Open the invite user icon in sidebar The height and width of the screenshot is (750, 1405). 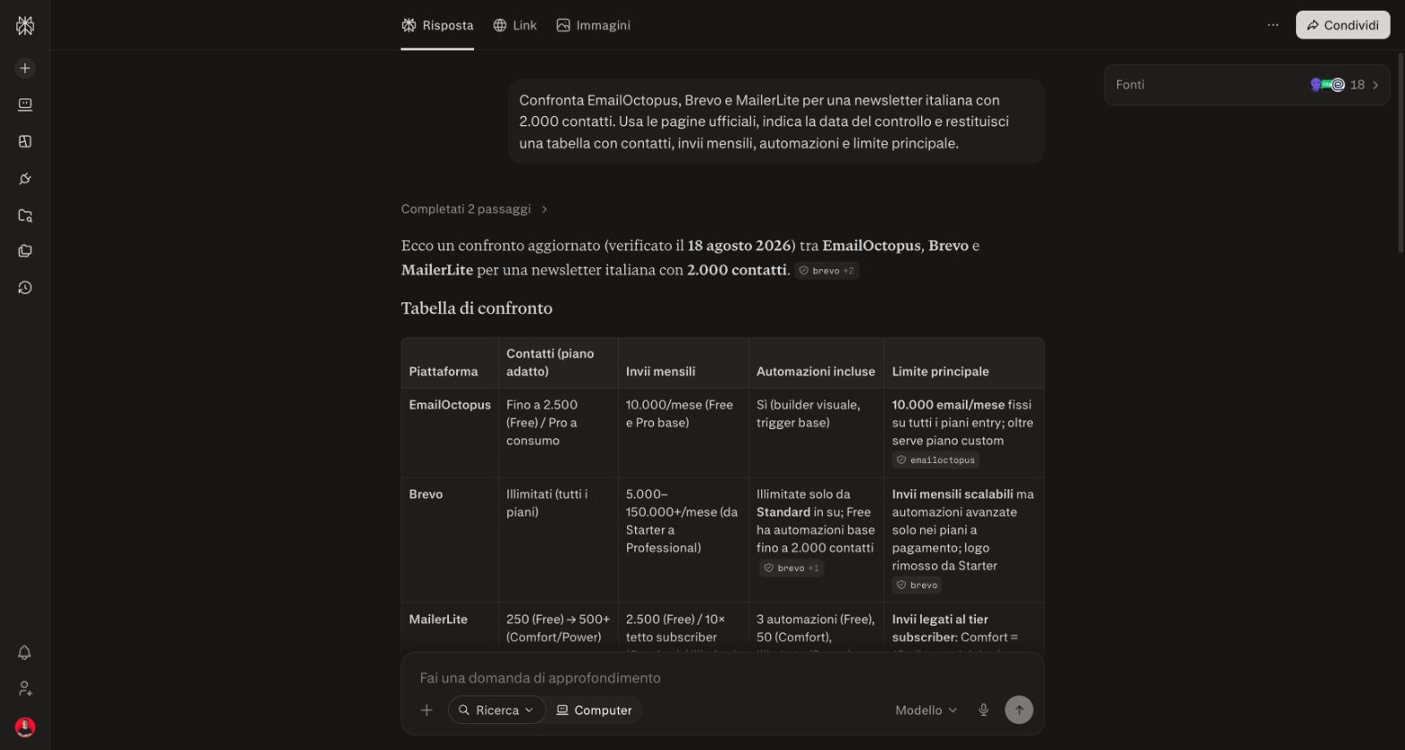tap(25, 689)
